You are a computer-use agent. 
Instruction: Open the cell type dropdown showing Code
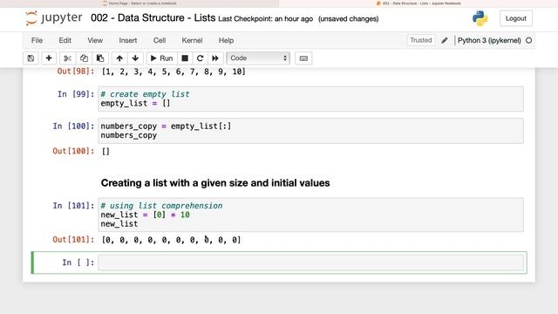(x=258, y=58)
